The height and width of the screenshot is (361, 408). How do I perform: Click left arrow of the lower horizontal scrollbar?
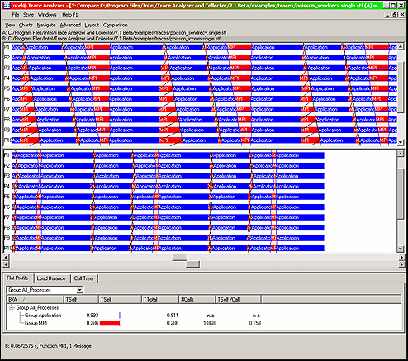[6, 264]
